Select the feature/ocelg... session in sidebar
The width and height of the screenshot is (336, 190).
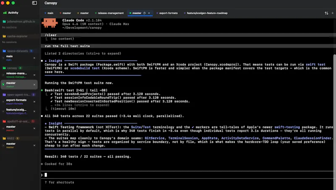pyautogui.click(x=18, y=111)
